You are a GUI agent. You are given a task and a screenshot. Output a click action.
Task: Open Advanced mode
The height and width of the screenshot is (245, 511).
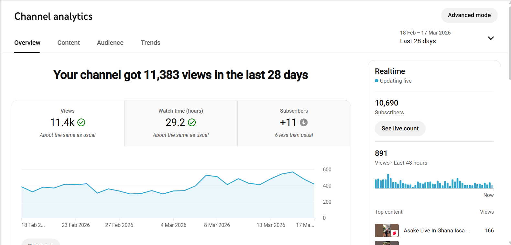469,15
